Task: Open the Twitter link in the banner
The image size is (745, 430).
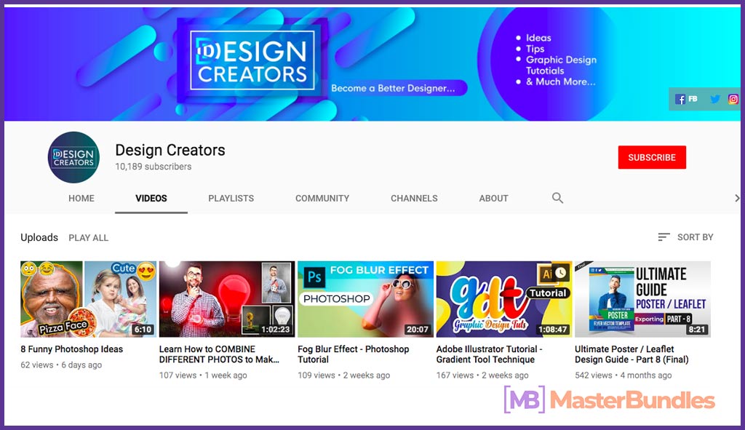Action: (714, 99)
